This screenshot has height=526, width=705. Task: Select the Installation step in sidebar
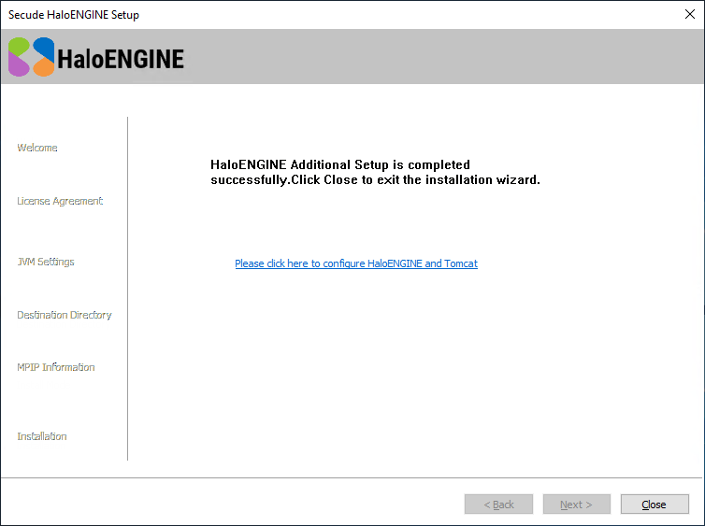pyautogui.click(x=42, y=436)
